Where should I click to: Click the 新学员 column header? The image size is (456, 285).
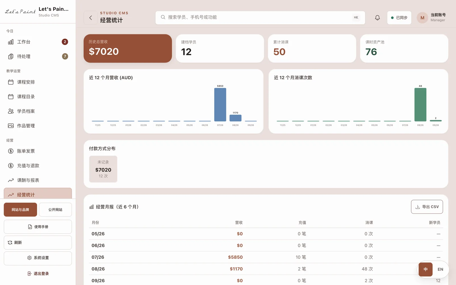pyautogui.click(x=435, y=223)
